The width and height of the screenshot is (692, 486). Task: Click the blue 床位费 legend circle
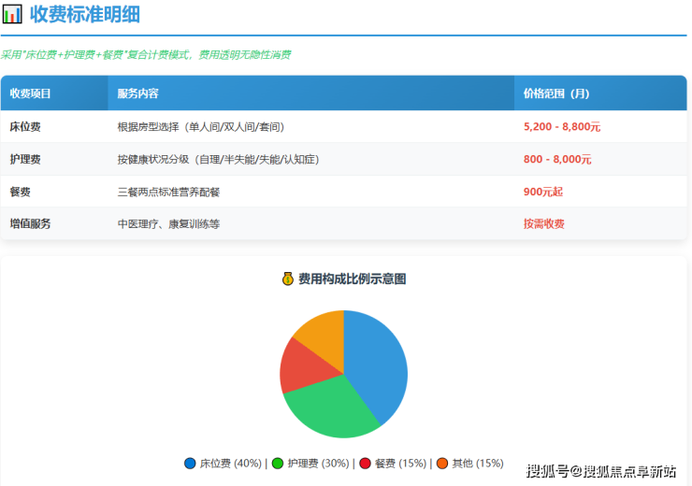click(191, 464)
